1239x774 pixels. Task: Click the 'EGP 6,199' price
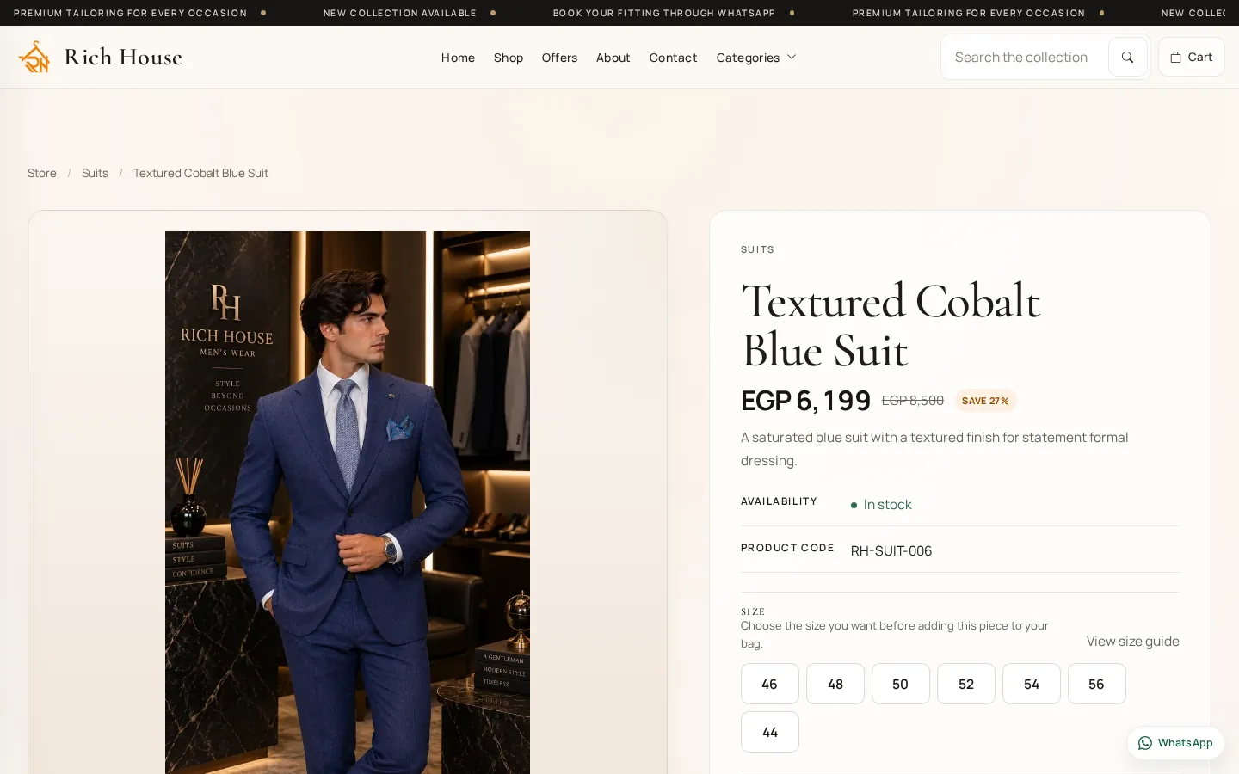[806, 401]
